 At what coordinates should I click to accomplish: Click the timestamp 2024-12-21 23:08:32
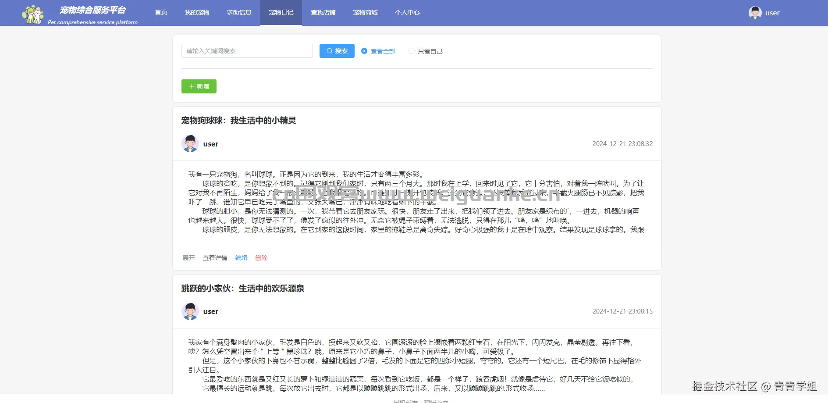[x=622, y=144]
